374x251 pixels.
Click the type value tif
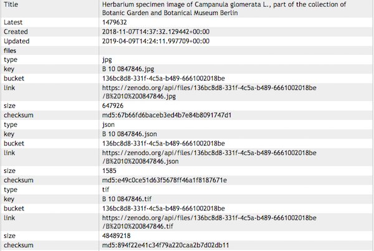tap(106, 189)
